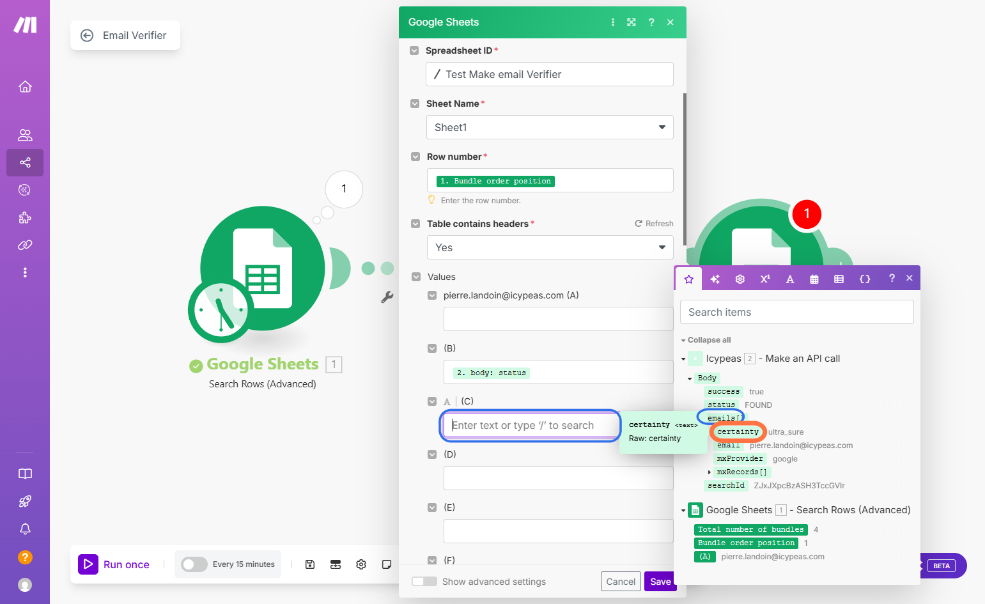Toggle the Spreadsheet ID checkbox

pyautogui.click(x=414, y=50)
